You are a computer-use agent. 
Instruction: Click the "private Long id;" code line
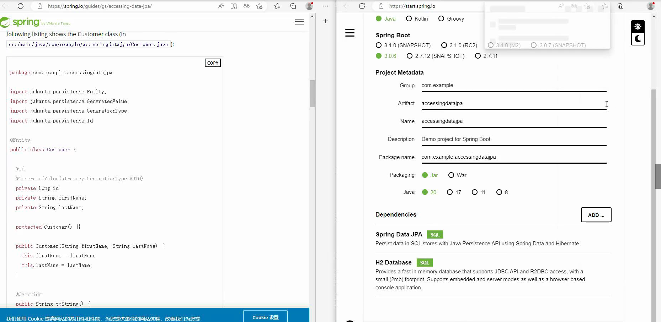click(38, 188)
